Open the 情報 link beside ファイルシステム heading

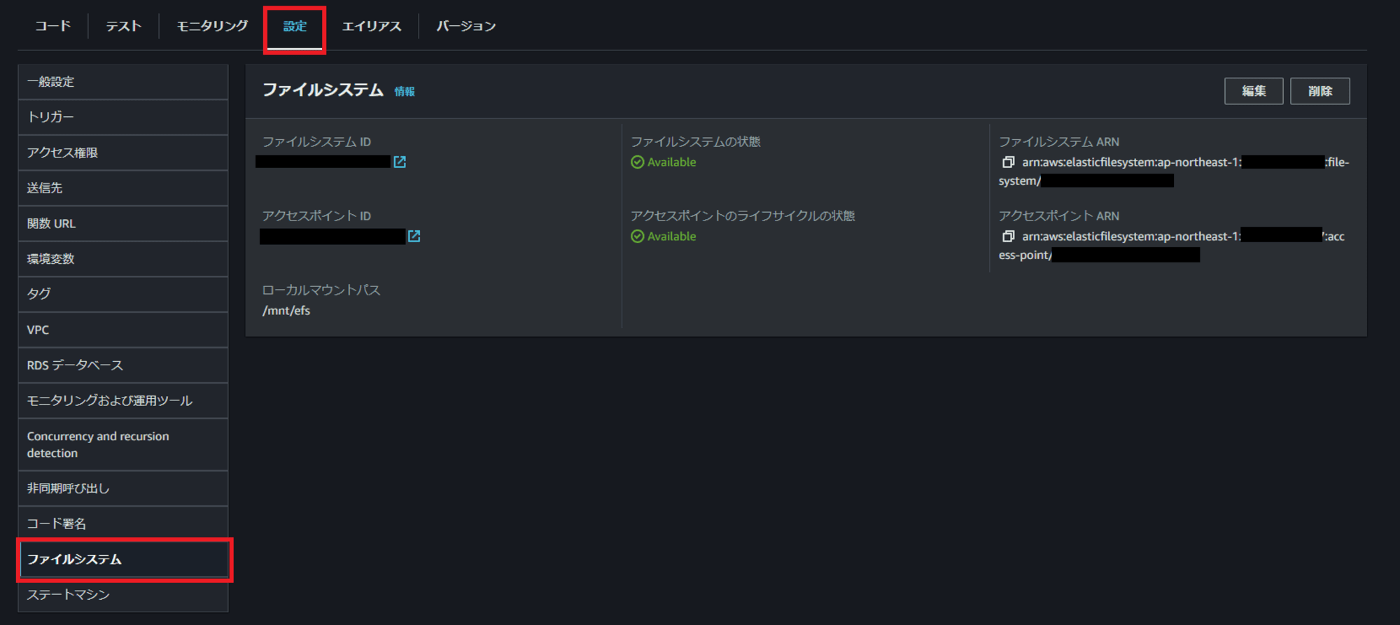pyautogui.click(x=405, y=92)
